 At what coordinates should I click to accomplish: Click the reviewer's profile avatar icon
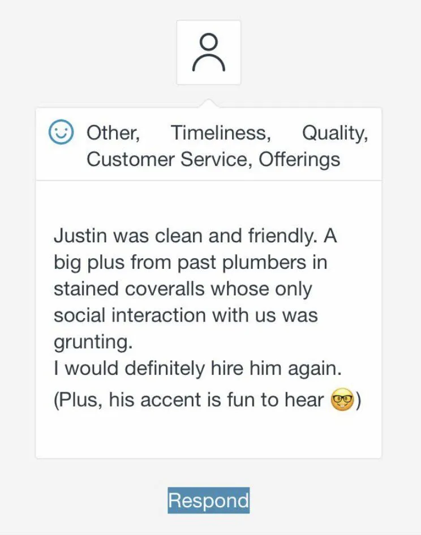(209, 51)
